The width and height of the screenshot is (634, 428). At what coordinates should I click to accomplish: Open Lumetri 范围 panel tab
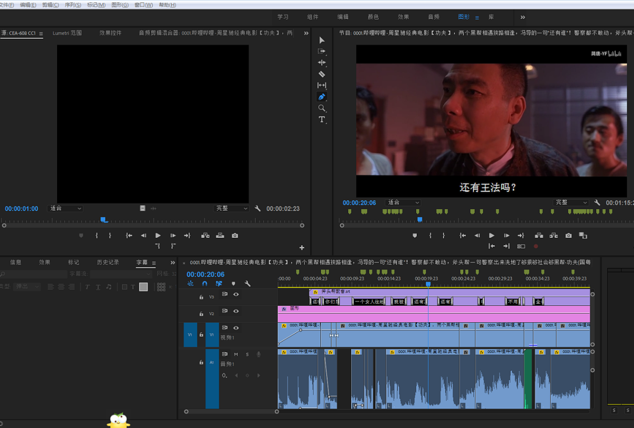click(x=67, y=33)
